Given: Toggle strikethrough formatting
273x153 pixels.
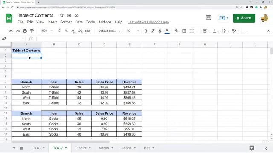Looking at the screenshot, I should (x=160, y=31).
